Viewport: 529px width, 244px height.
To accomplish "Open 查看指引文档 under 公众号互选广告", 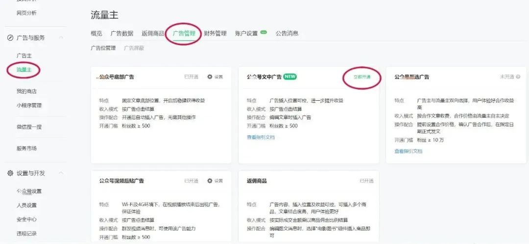I will pos(408,151).
